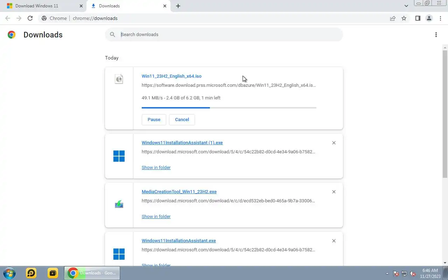448x280 pixels.
Task: Click Windows logo icon of InstallationAssistant (1).exe
Action: click(119, 156)
